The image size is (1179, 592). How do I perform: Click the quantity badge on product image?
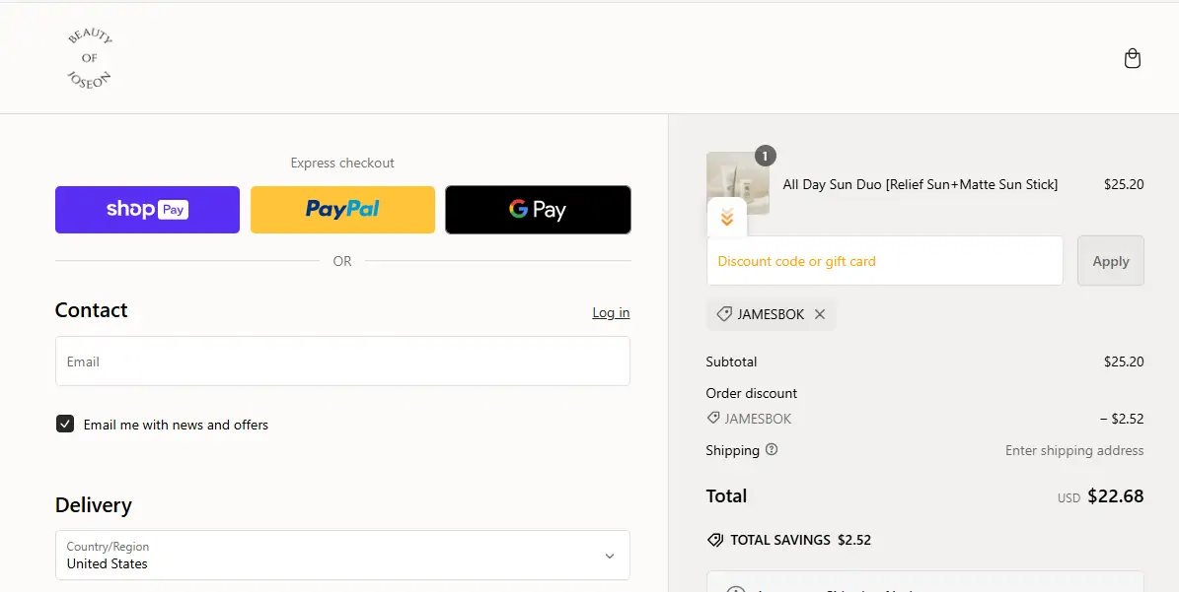pos(766,156)
